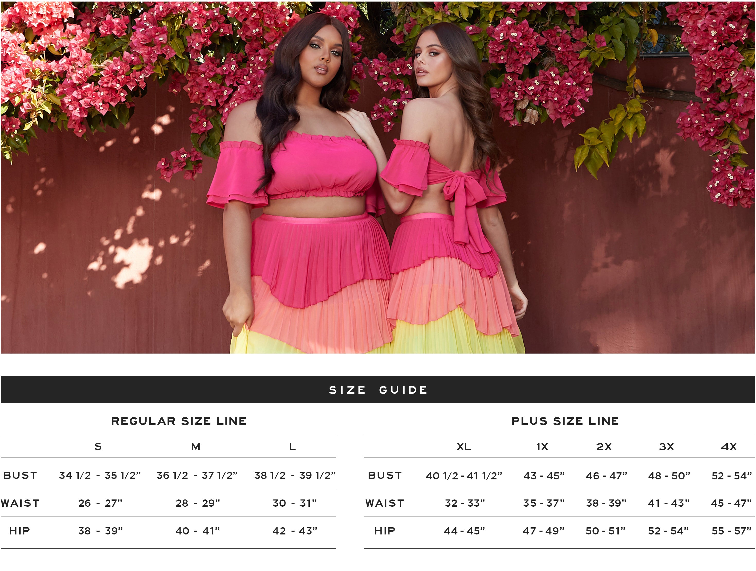Click the L size column header
756x571 pixels.
(x=292, y=446)
